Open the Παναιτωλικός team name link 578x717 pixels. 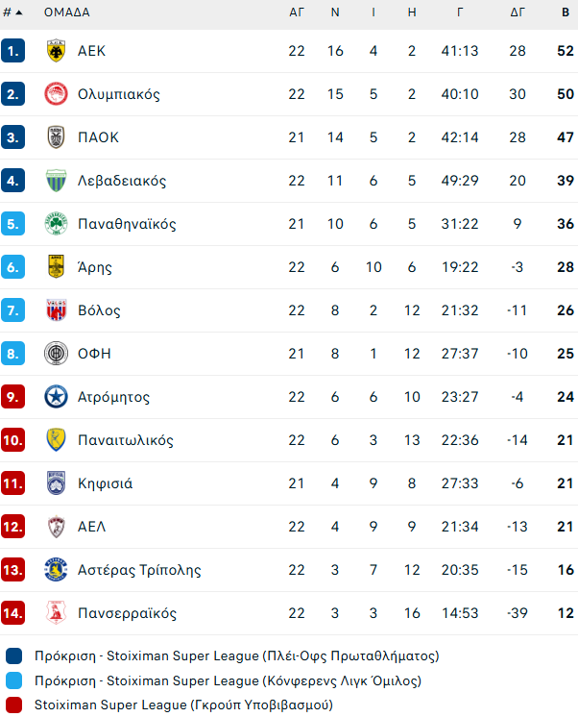[126, 440]
